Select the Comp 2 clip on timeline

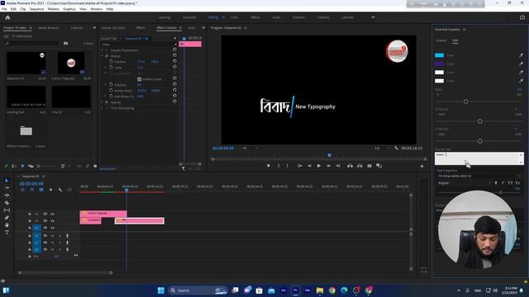(103, 214)
